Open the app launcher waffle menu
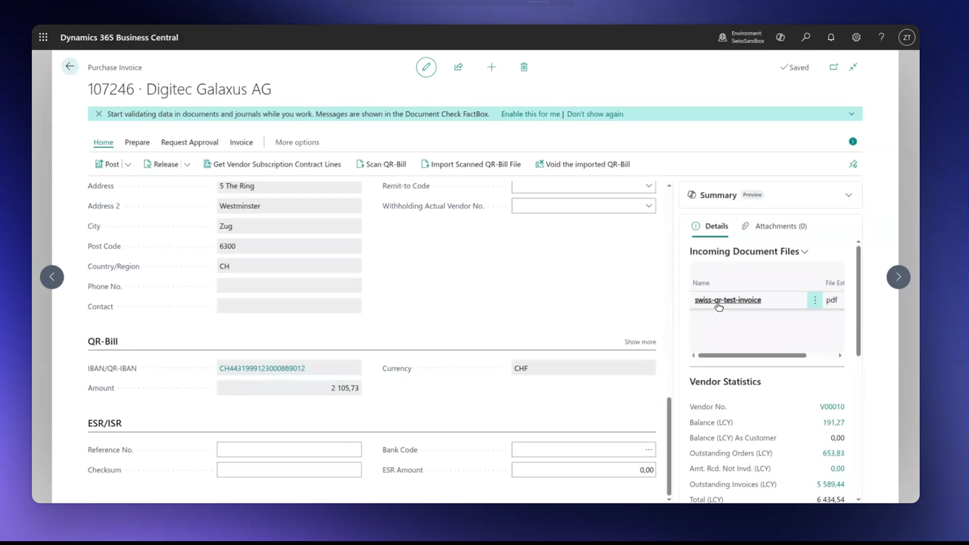 pyautogui.click(x=43, y=37)
